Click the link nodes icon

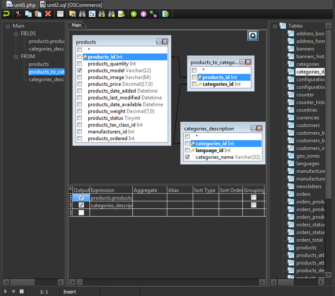tap(153, 14)
